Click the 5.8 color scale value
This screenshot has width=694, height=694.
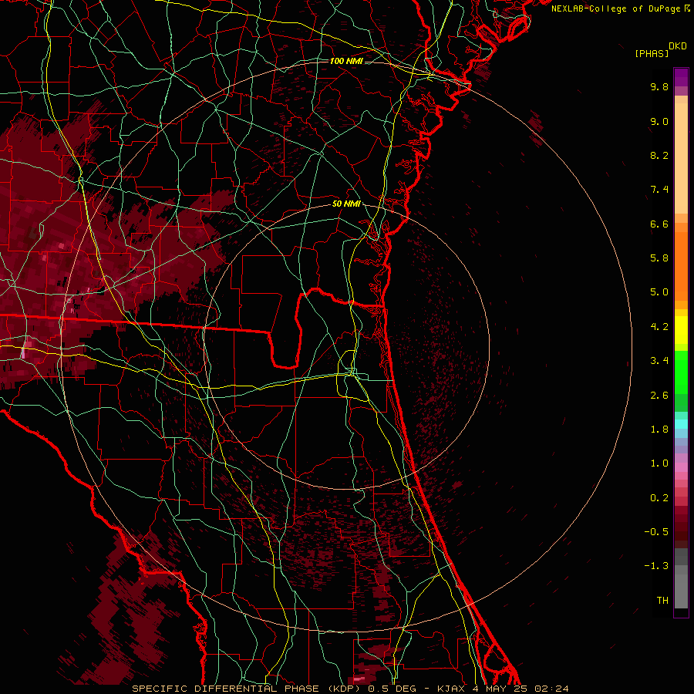(x=659, y=258)
